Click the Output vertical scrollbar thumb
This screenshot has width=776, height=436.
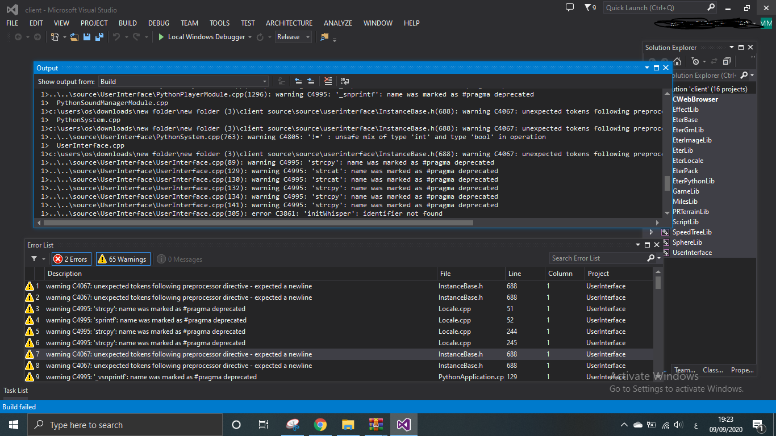[x=667, y=183]
